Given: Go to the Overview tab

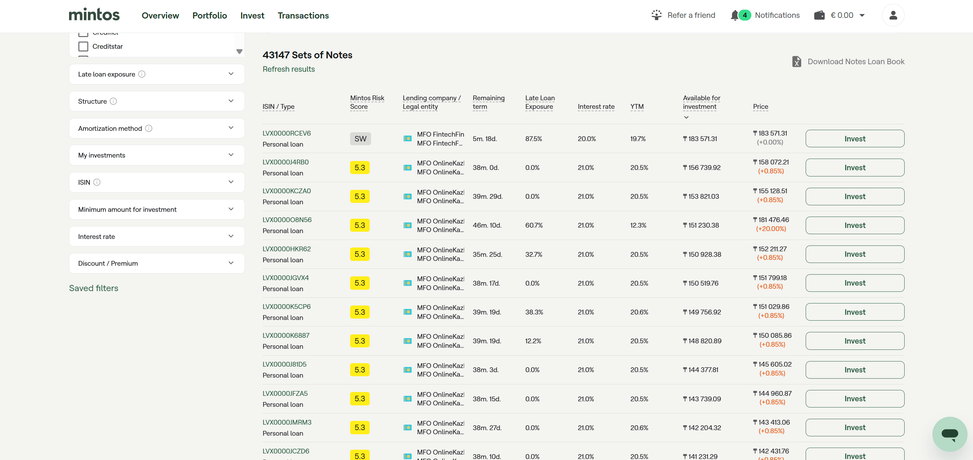Looking at the screenshot, I should 160,15.
